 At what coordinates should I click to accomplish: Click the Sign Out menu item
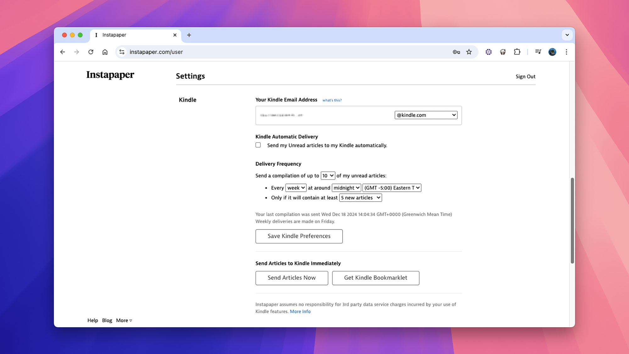coord(525,76)
